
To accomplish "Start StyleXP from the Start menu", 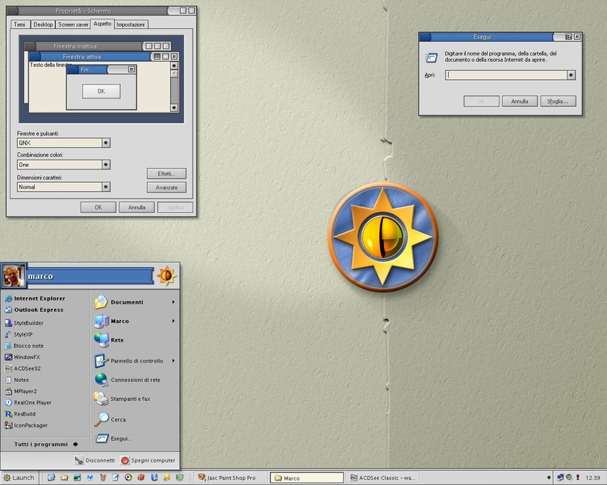I will pos(19,334).
